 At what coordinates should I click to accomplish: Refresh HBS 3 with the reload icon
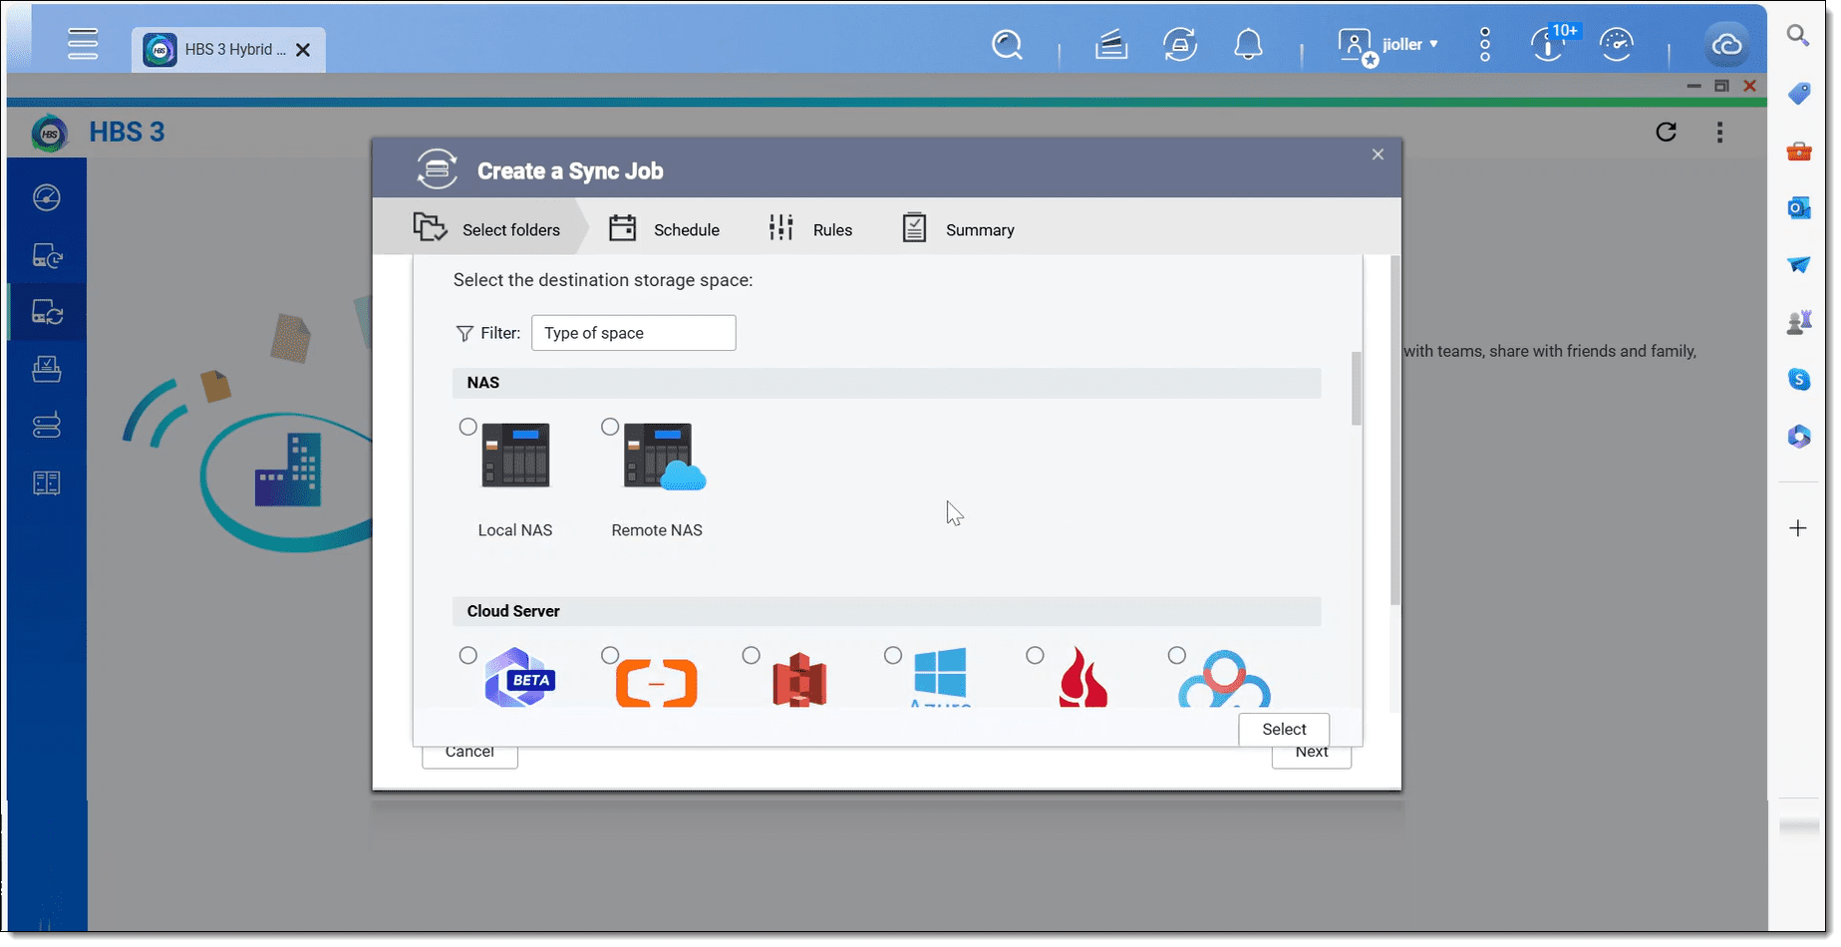click(1666, 132)
